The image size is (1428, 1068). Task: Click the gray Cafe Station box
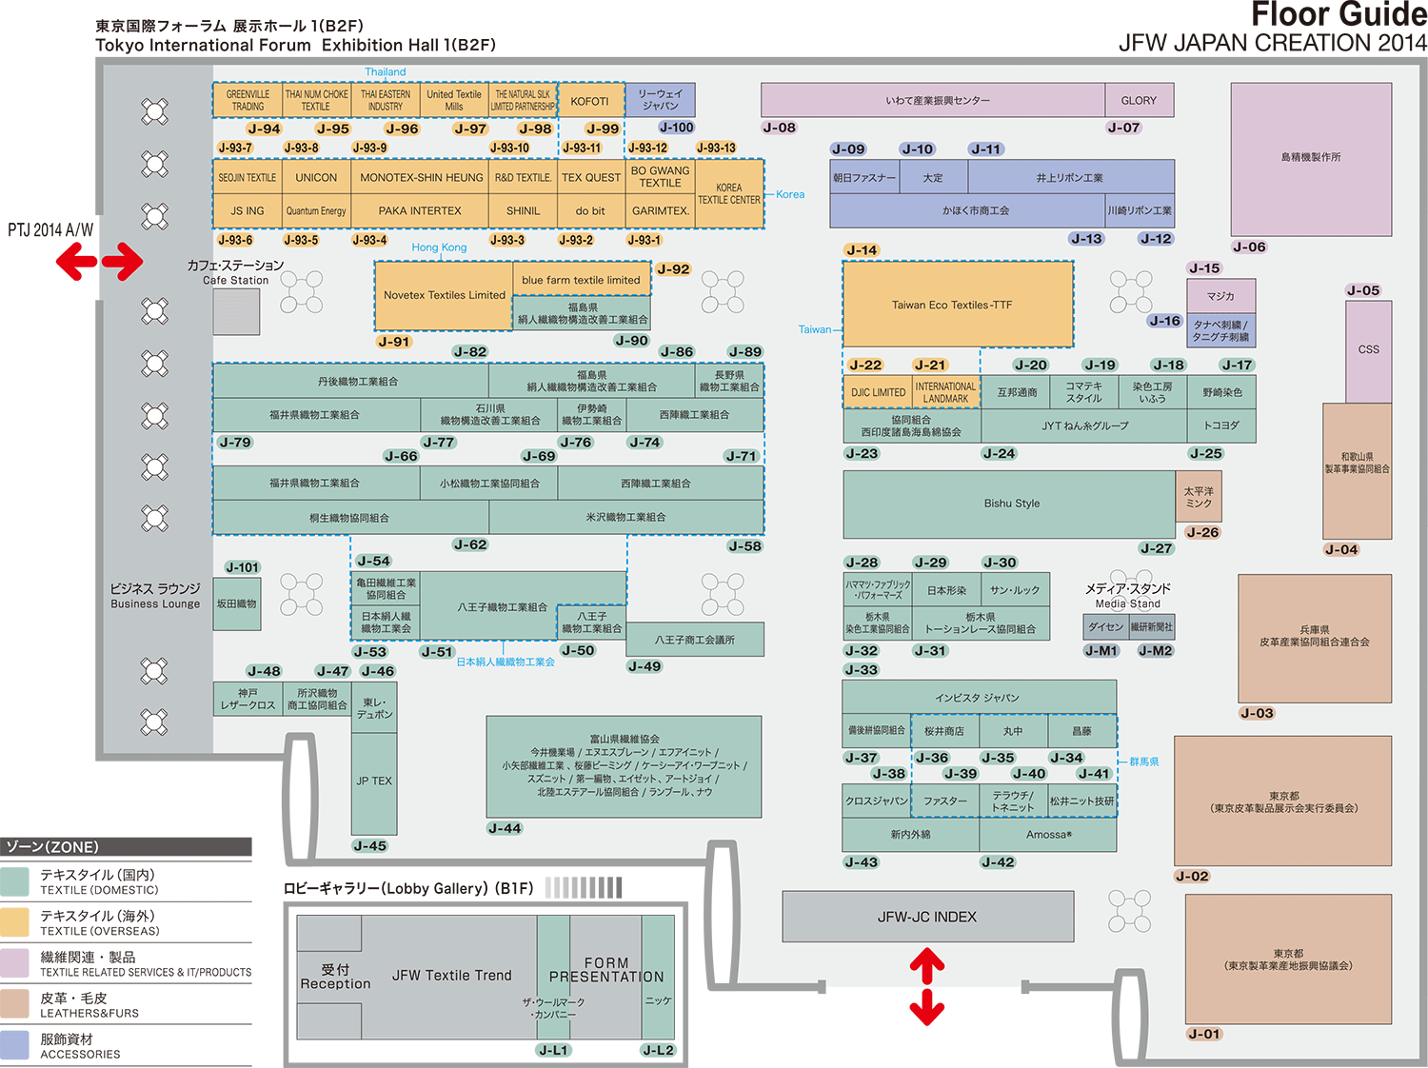(x=236, y=311)
